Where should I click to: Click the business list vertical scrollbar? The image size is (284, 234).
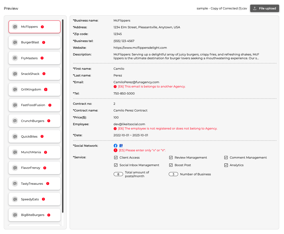pyautogui.click(x=63, y=116)
